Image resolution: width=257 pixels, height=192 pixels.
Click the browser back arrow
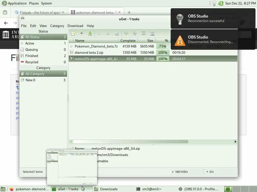(x=6, y=23)
